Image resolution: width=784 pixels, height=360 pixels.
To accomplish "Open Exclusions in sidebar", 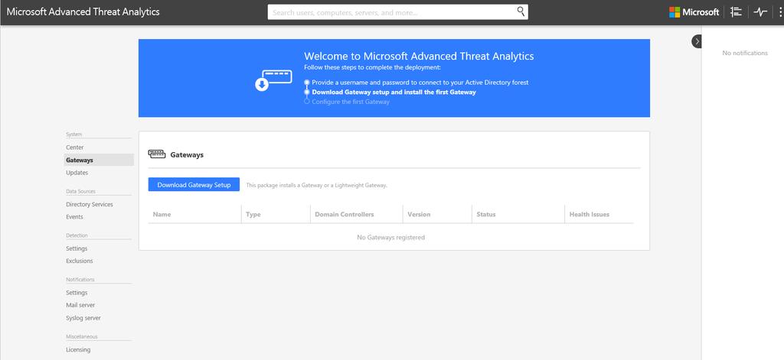I will [x=80, y=261].
